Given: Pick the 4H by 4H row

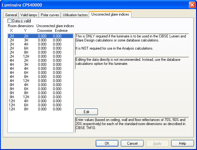Looking at the screenshot, I should (40, 69).
